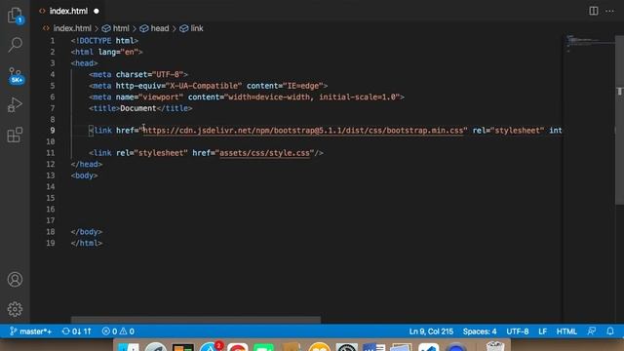Open the Run and Debug view

point(15,104)
